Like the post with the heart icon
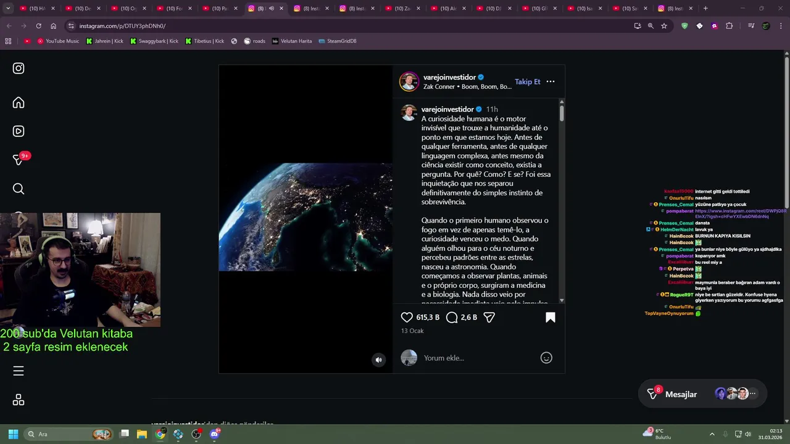 pos(407,317)
